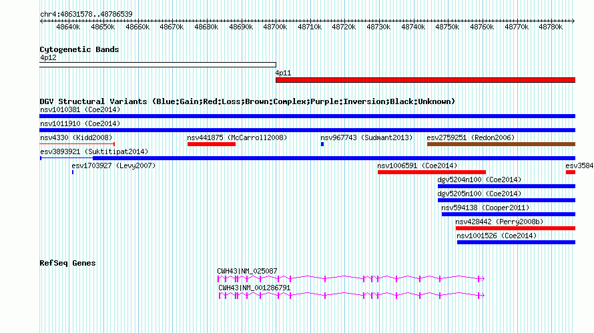
Task: Click the nsv428442 (Perry2008b) label
Action: 499,222
